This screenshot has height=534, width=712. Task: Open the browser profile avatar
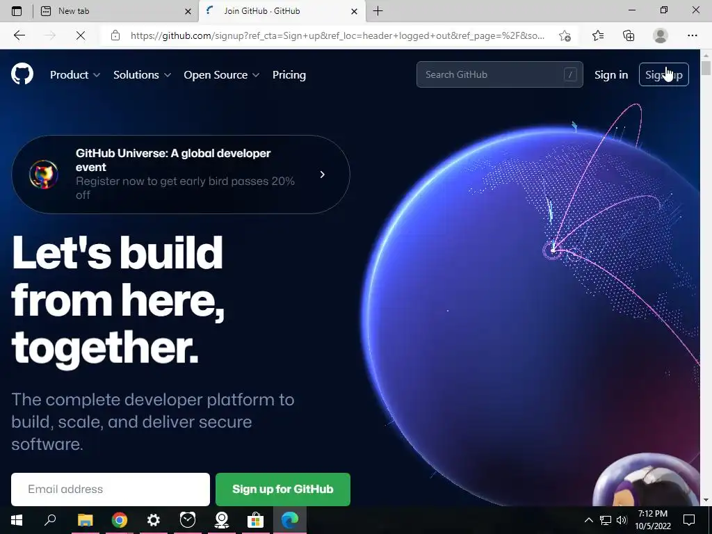[661, 35]
